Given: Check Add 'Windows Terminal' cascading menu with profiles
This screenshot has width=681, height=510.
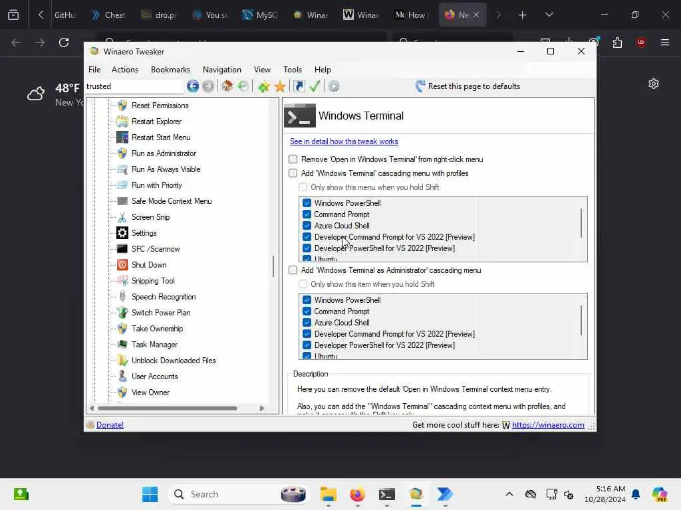Looking at the screenshot, I should [x=293, y=173].
